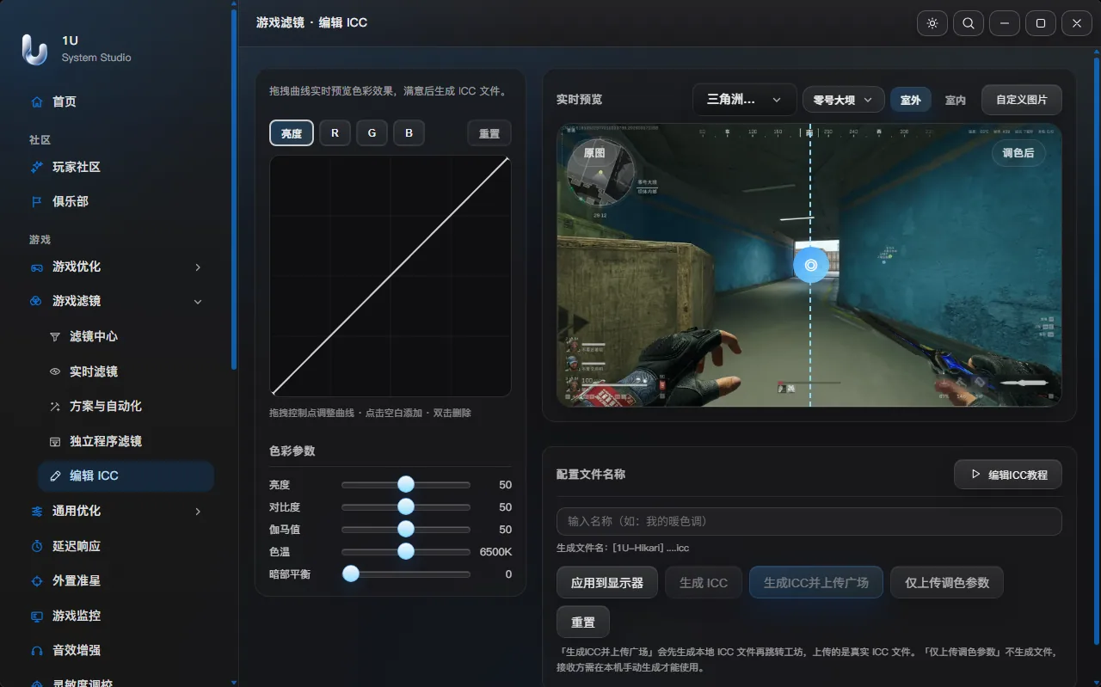
Task: Focus the 配置文件名称 input field
Action: (809, 521)
